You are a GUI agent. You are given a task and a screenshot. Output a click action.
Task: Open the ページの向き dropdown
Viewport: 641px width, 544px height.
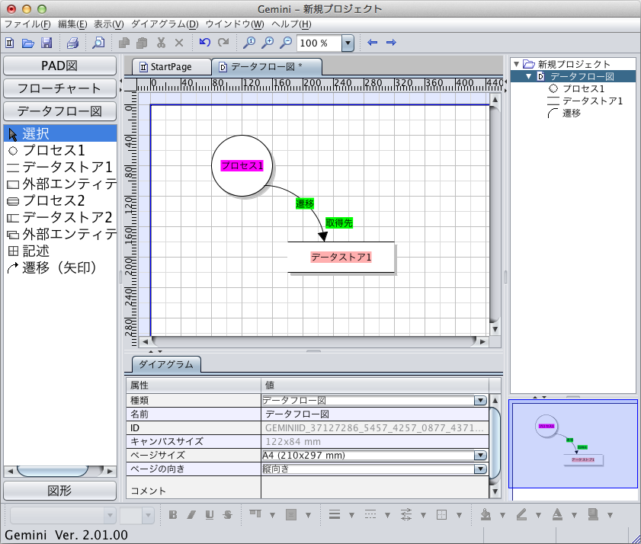click(x=480, y=469)
